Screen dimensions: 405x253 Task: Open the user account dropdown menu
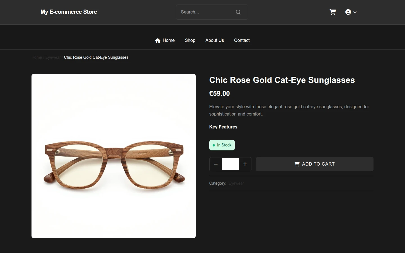351,12
